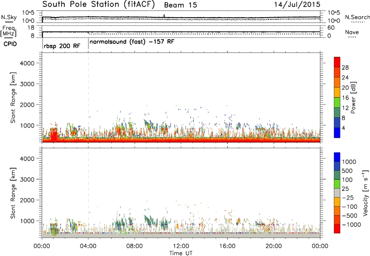The height and width of the screenshot is (256, 370).
Task: Click the '20:00' time axis tick label
Action: pyautogui.click(x=274, y=246)
